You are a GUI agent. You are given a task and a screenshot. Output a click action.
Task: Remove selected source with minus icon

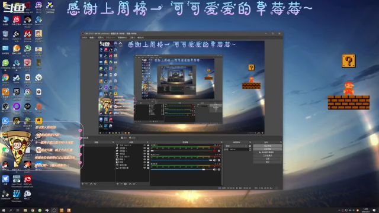(x=121, y=184)
